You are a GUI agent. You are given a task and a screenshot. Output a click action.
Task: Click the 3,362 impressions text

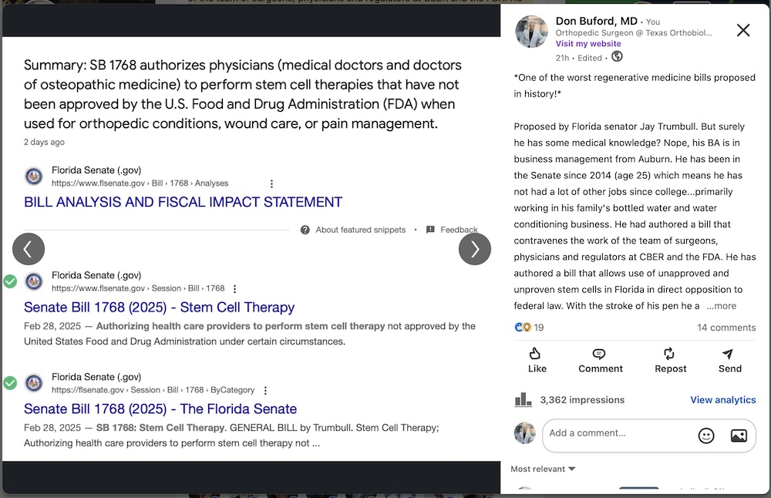(582, 399)
